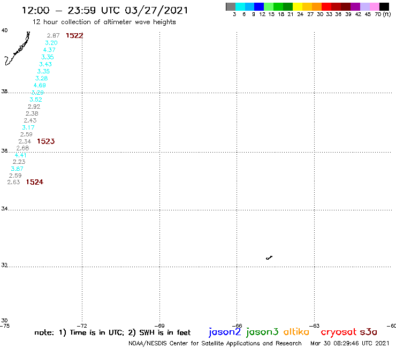Click the 2.34 wave height value
The height and width of the screenshot is (348, 396).
point(25,141)
